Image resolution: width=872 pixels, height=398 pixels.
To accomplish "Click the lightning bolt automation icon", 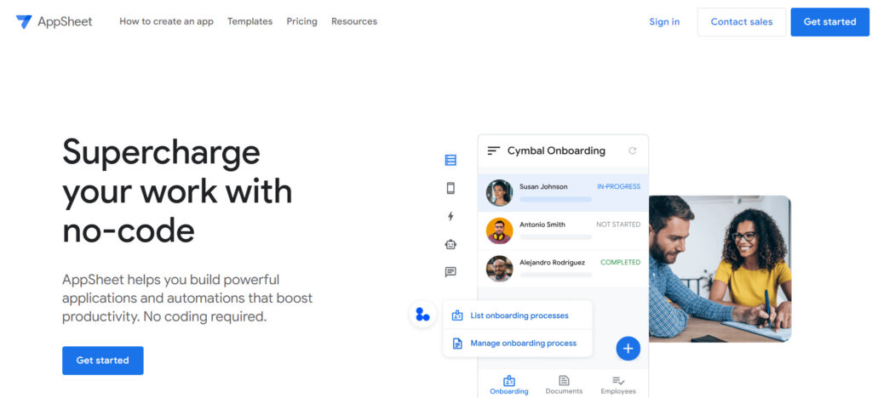I will pyautogui.click(x=450, y=216).
